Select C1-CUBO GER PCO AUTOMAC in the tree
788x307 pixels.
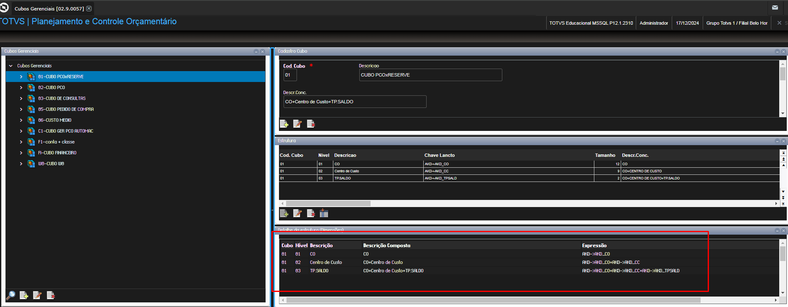click(x=66, y=131)
